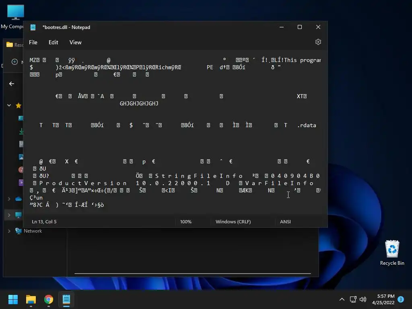Click the Notepad taskbar icon
The width and height of the screenshot is (412, 309).
pyautogui.click(x=66, y=299)
